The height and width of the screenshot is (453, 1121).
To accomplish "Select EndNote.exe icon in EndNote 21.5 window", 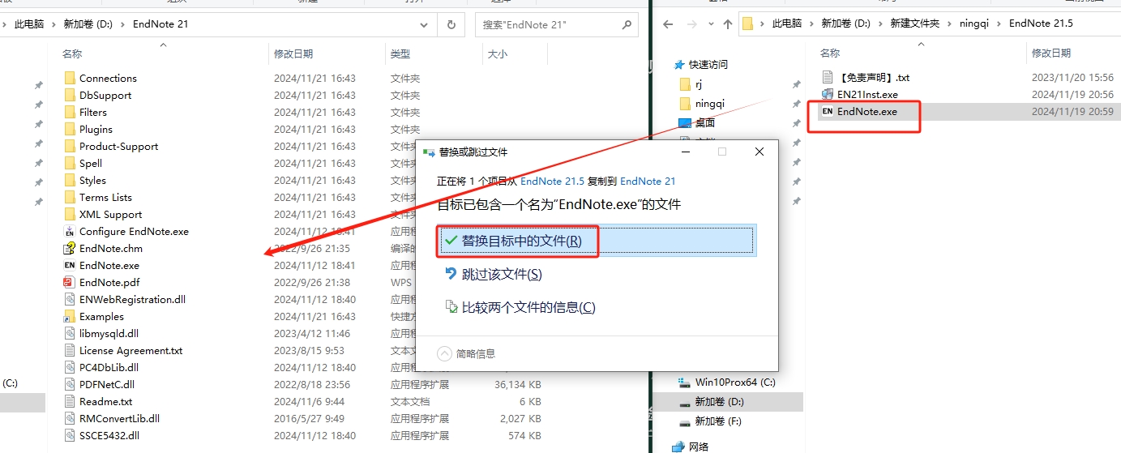I will pyautogui.click(x=828, y=112).
